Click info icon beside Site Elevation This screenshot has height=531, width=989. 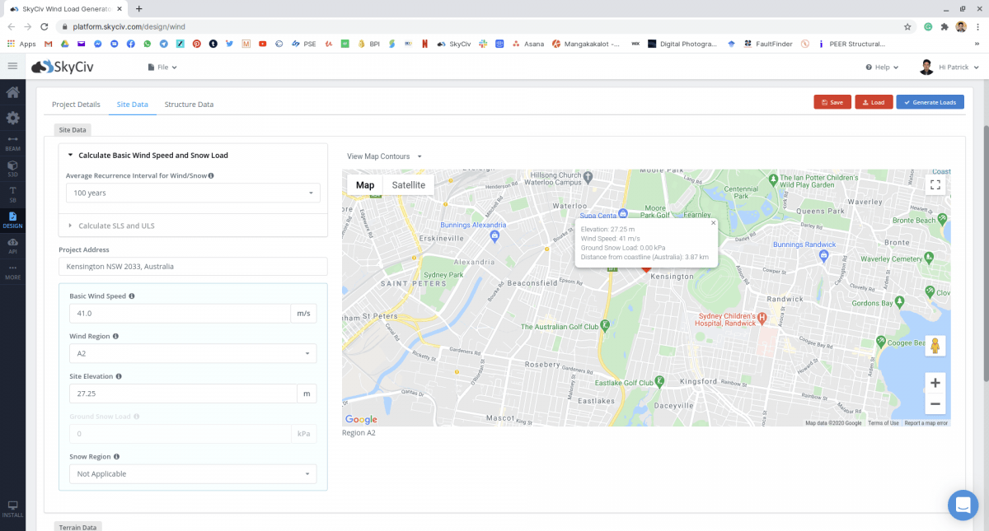[x=119, y=376]
